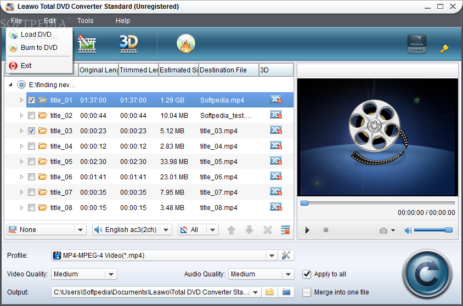Mute audio with the speaker icon

click(x=408, y=230)
